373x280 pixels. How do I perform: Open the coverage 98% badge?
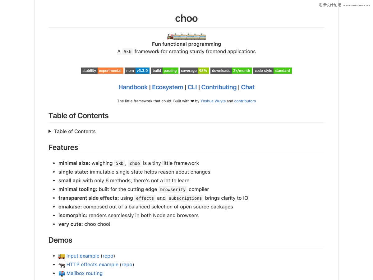194,71
